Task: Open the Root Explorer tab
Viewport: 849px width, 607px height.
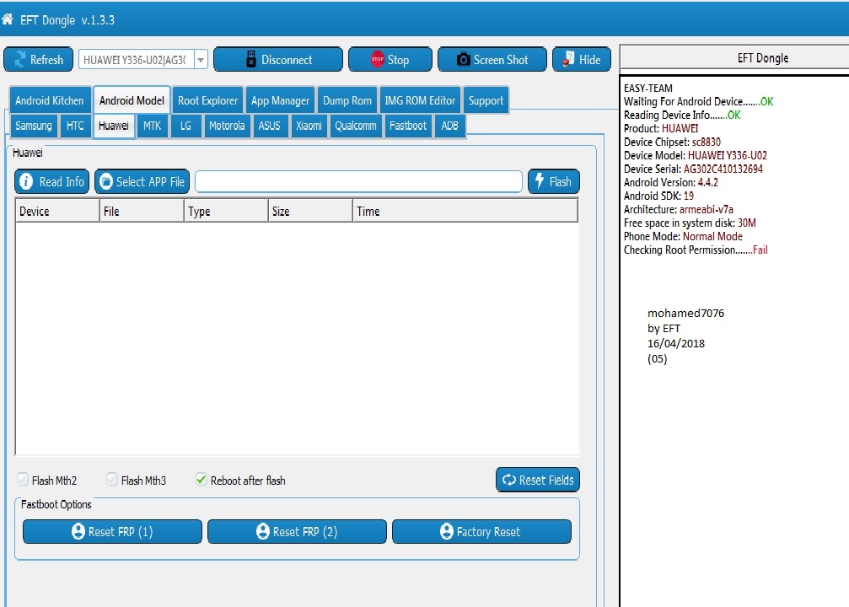Action: (208, 100)
